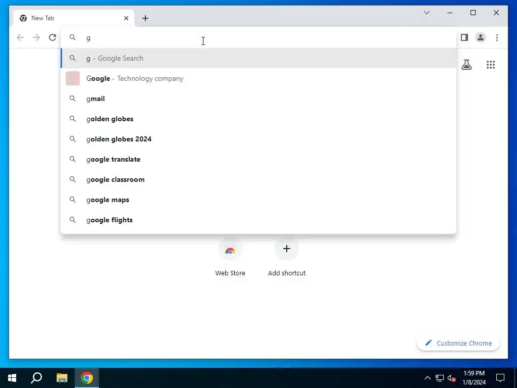The width and height of the screenshot is (517, 388).
Task: Click the network tray icon
Action: click(440, 378)
